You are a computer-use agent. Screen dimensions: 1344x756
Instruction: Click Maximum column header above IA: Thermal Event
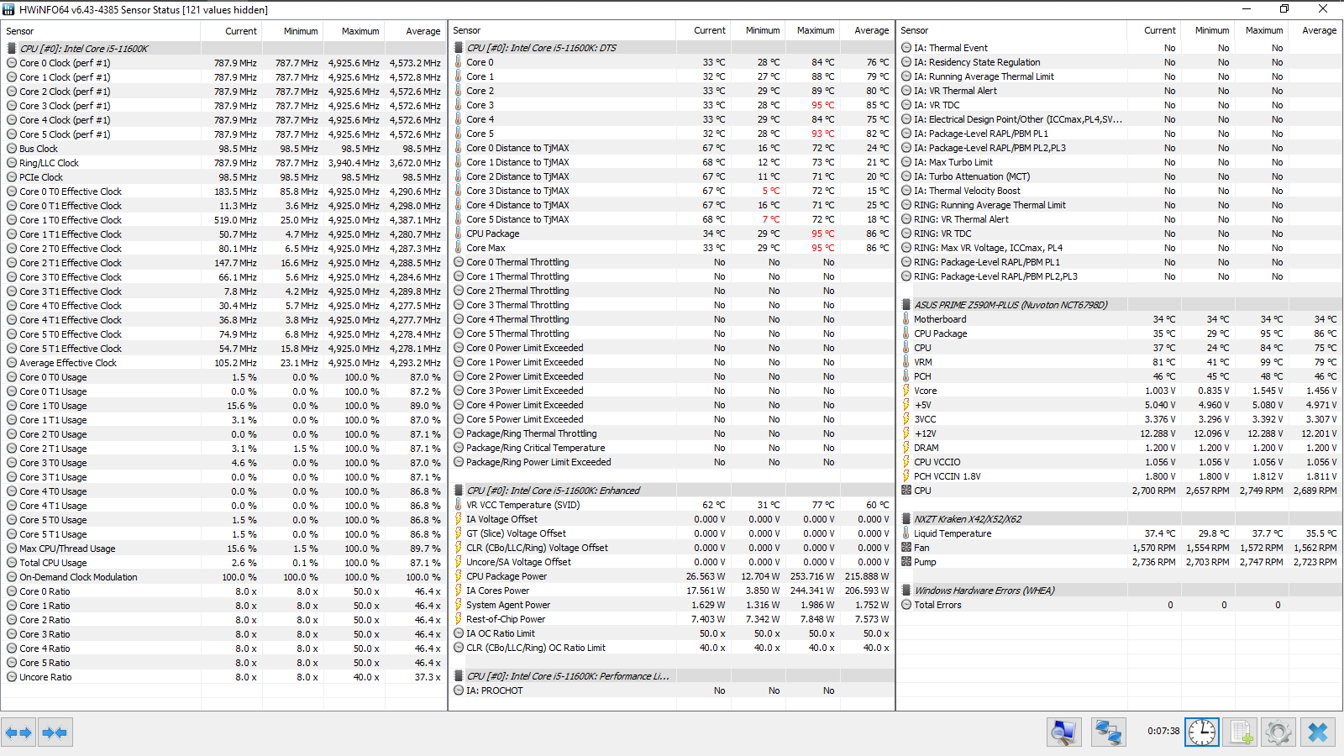click(x=1264, y=30)
